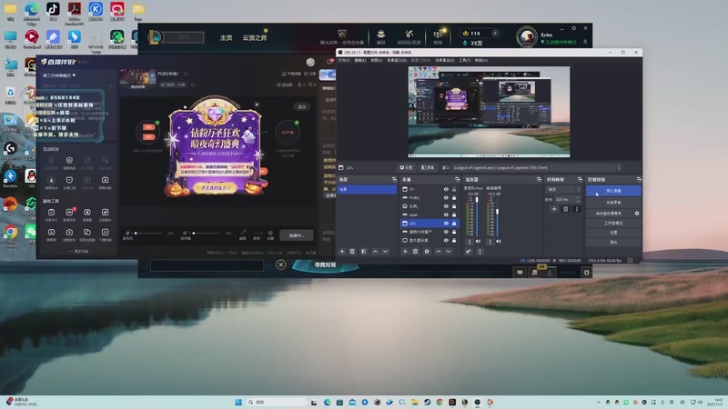Click 退出 button in OBS controls

[613, 242]
